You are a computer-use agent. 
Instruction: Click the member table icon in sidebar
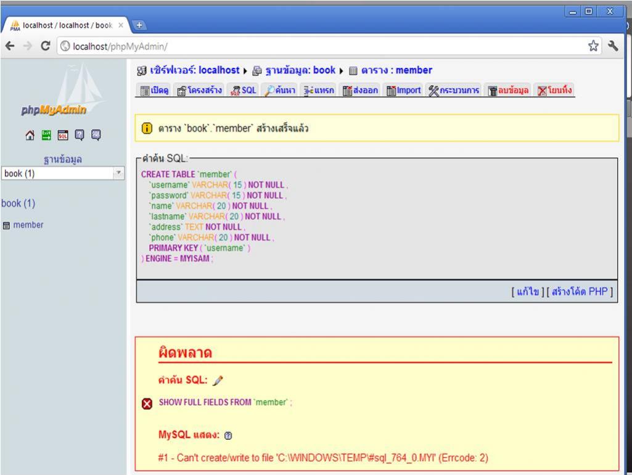tap(6, 225)
